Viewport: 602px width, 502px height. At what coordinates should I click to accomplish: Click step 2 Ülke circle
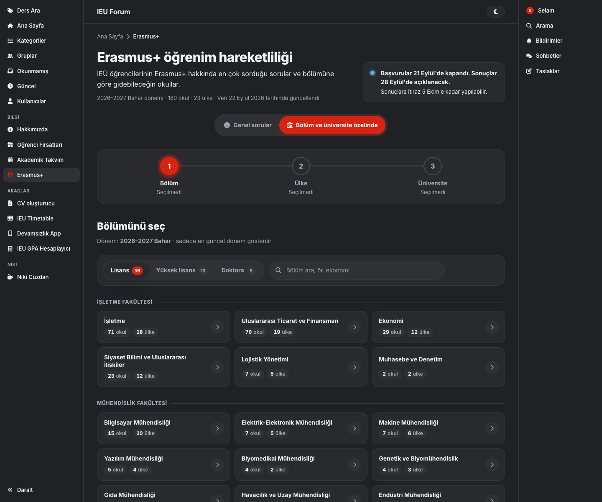(x=301, y=166)
